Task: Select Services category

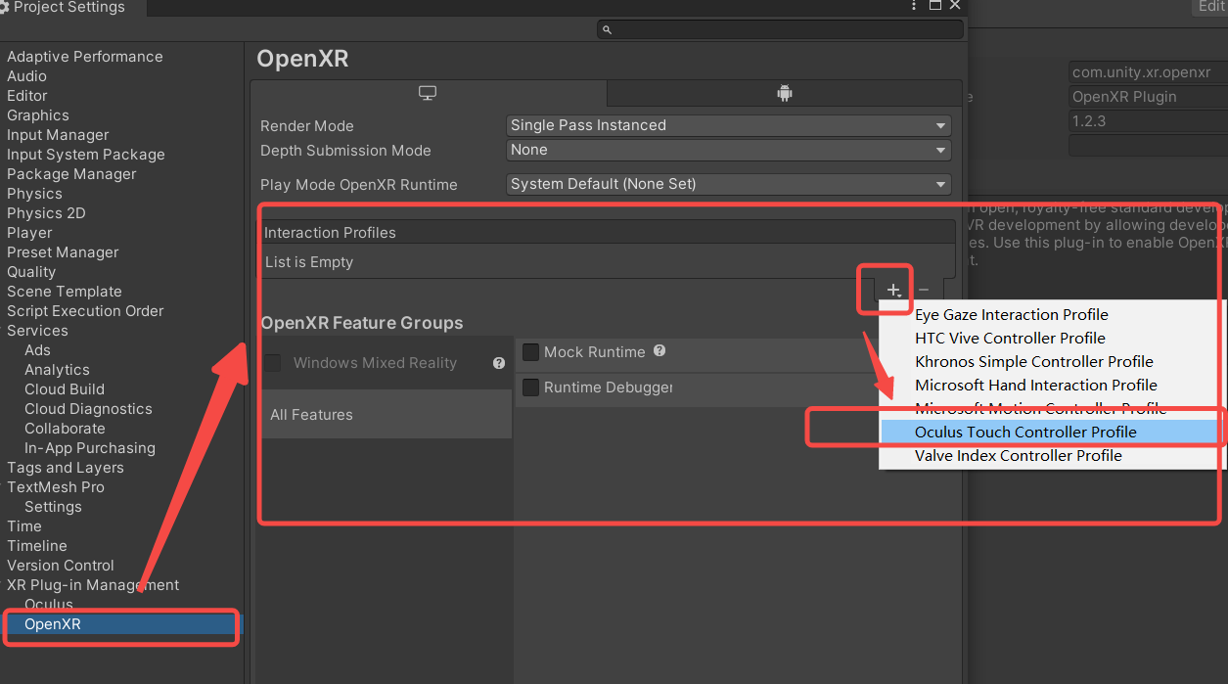Action: point(37,331)
